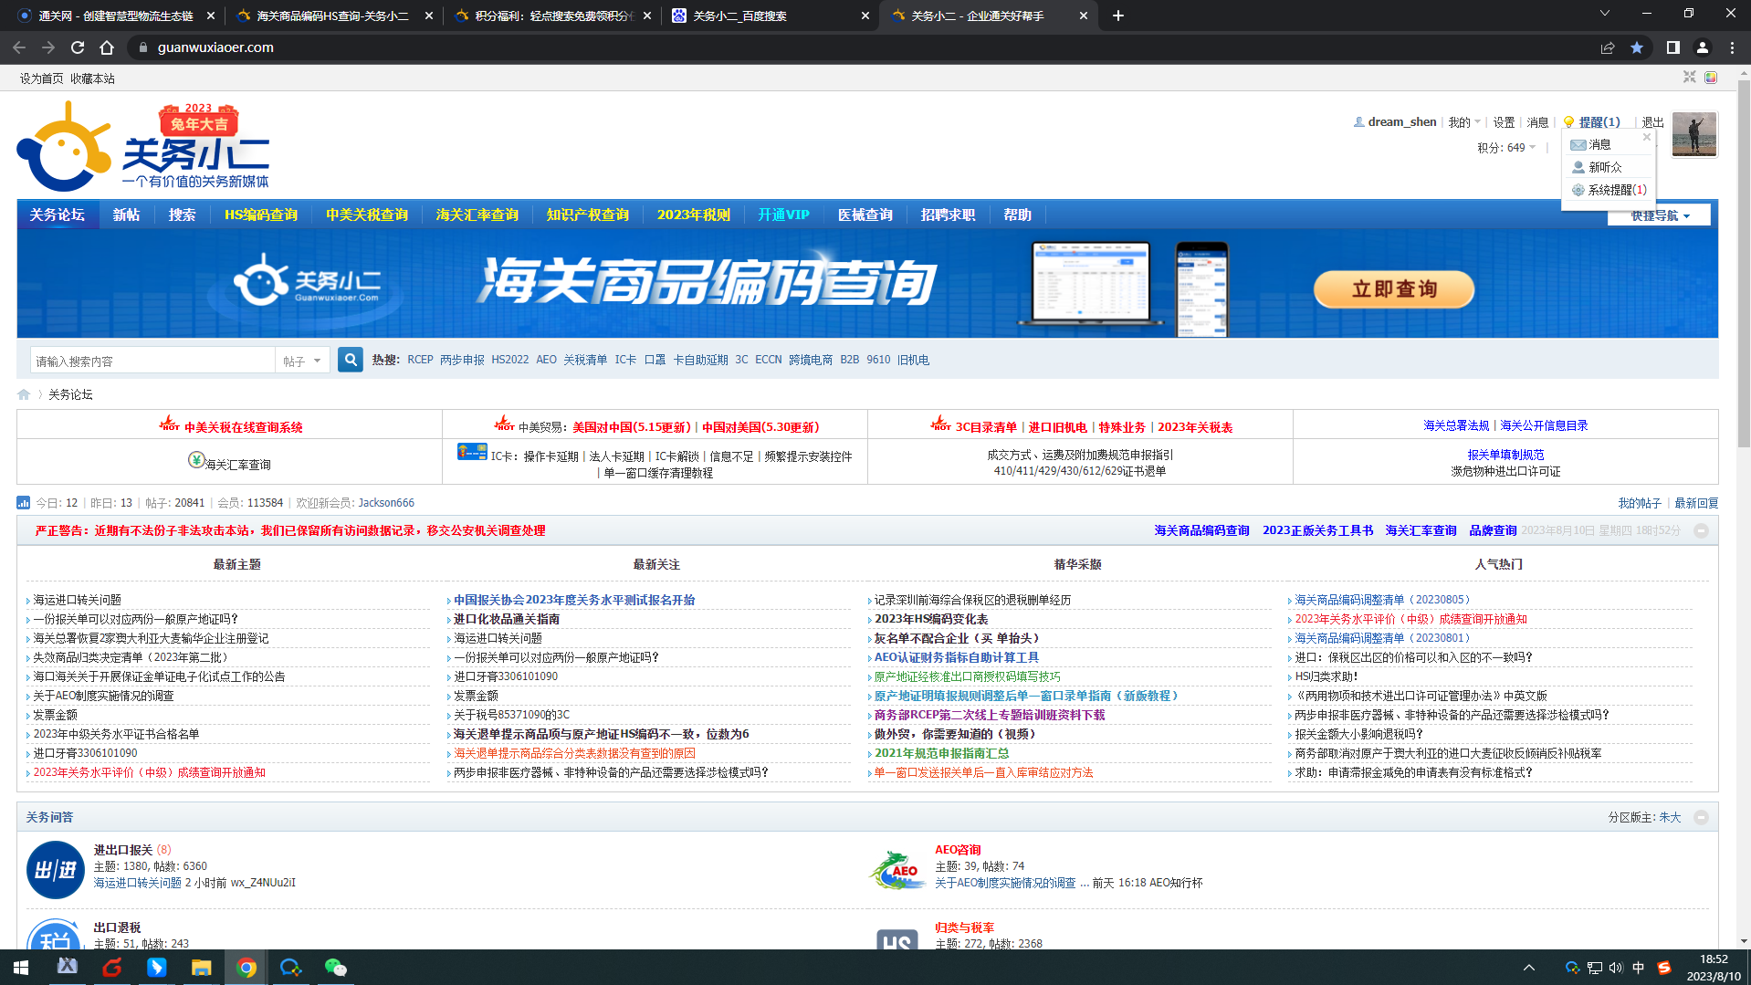1751x985 pixels.
Task: Open the 2023年税则 navigation item
Action: pos(694,215)
